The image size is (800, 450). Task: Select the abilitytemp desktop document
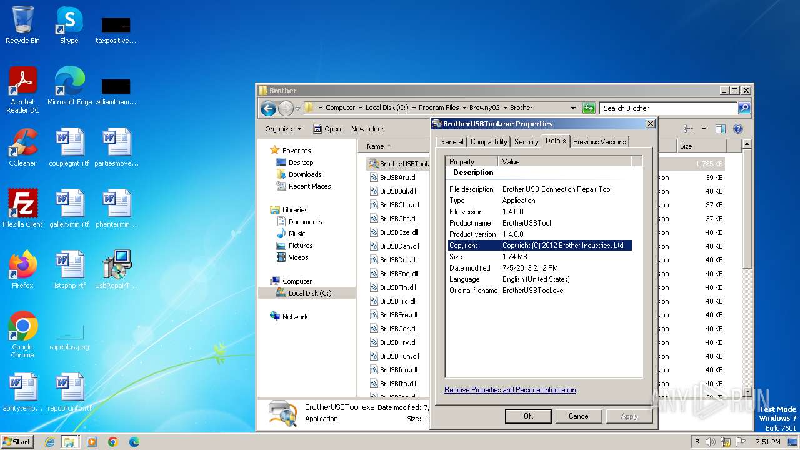pos(22,392)
